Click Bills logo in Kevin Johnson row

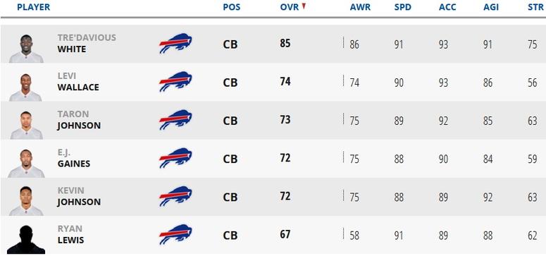point(175,196)
